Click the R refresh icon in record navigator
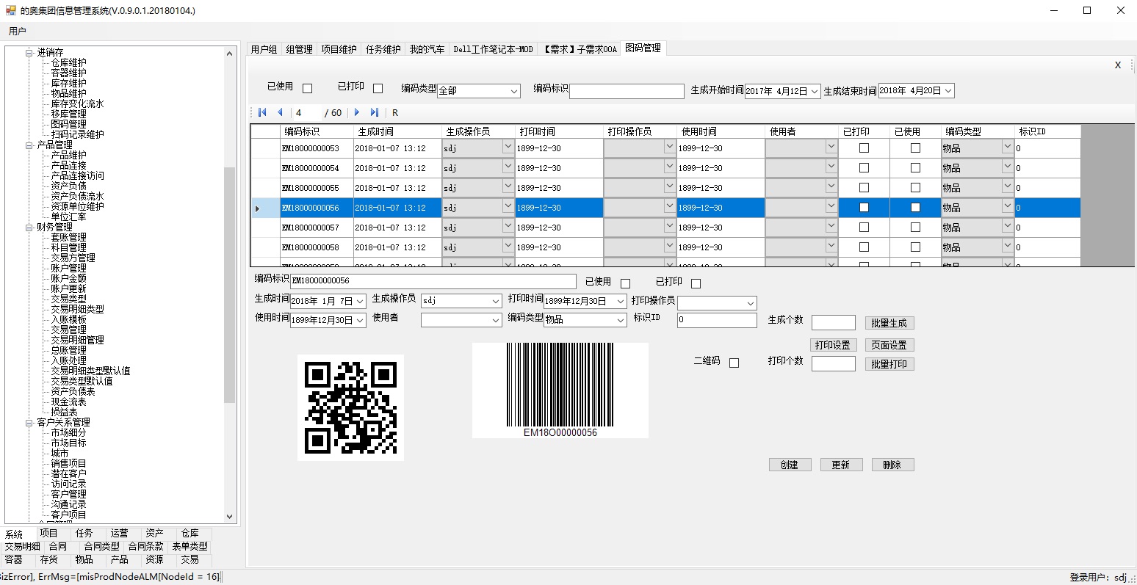The image size is (1137, 585). [x=394, y=112]
